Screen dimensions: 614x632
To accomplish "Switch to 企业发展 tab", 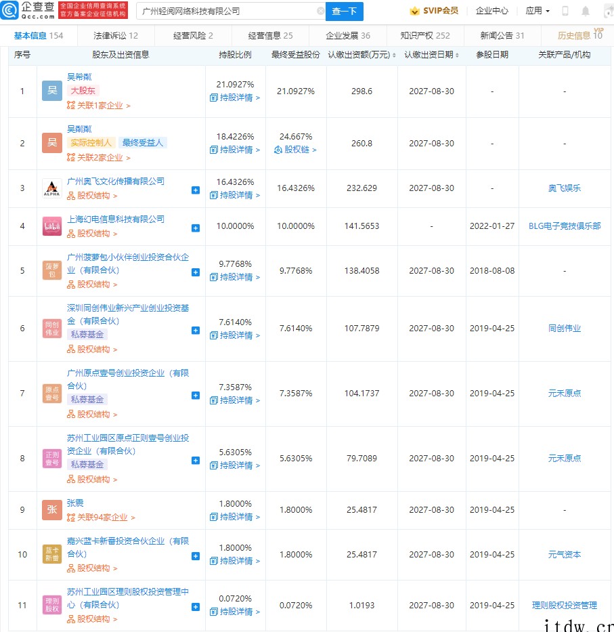I will [x=348, y=36].
